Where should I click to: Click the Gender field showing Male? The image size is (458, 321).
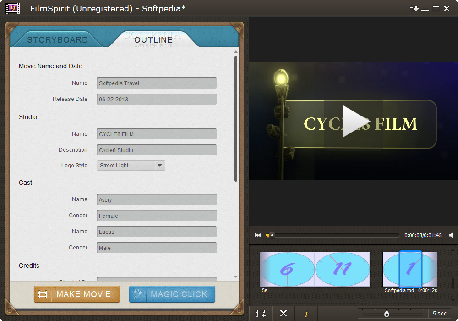157,248
